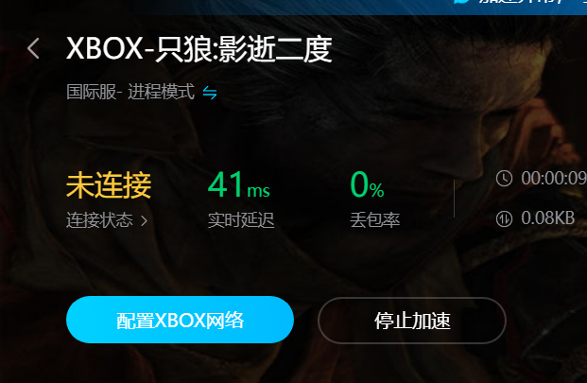Click the 连接状态 label

99,220
